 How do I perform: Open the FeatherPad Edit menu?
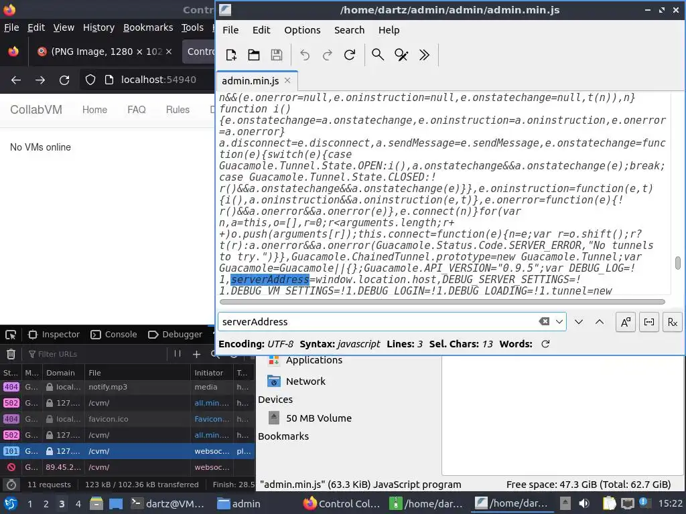coord(261,30)
